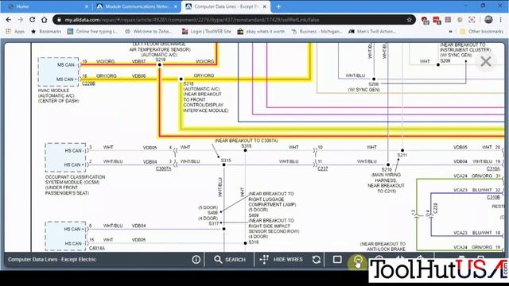Close the Home tab
The height and width of the screenshot is (286, 509).
pyautogui.click(x=87, y=6)
